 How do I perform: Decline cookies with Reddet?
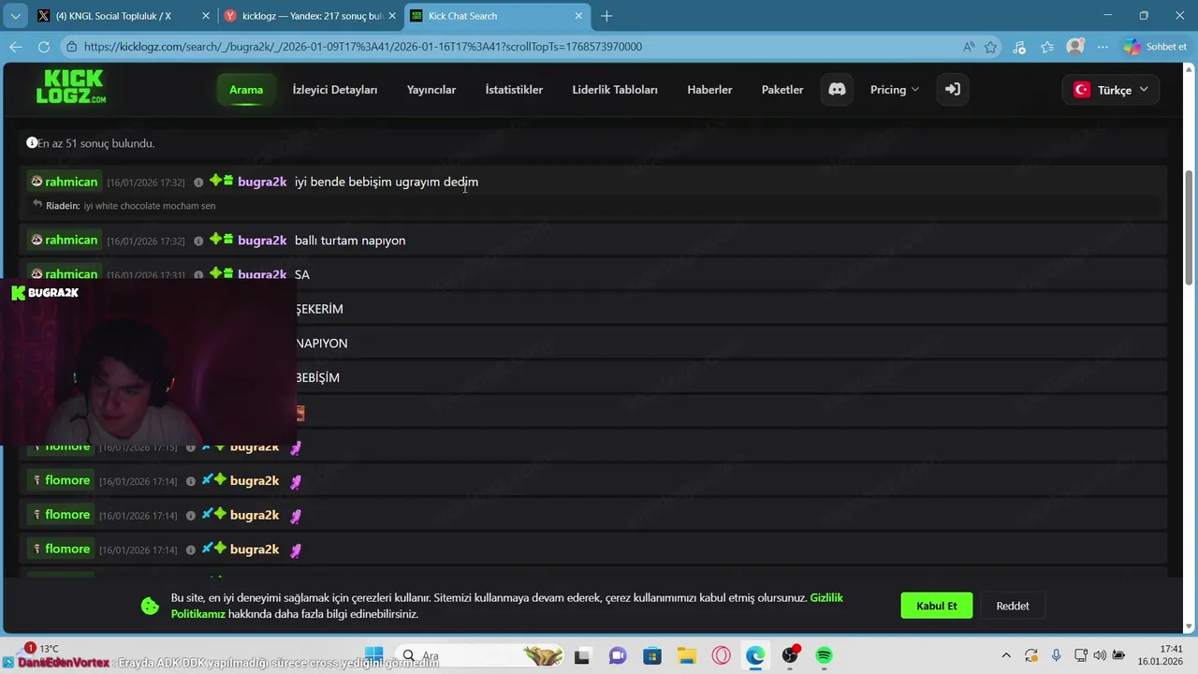pyautogui.click(x=1013, y=606)
